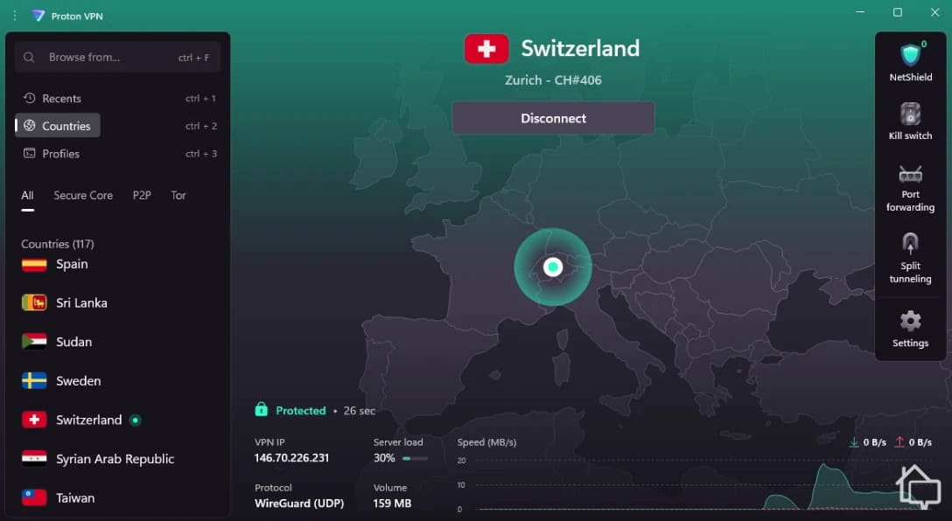Focus the Browse from search field

click(117, 58)
